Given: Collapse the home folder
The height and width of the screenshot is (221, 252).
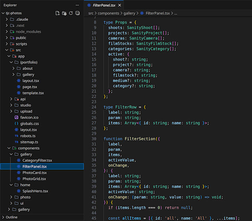Looking at the screenshot, I should tap(11, 185).
